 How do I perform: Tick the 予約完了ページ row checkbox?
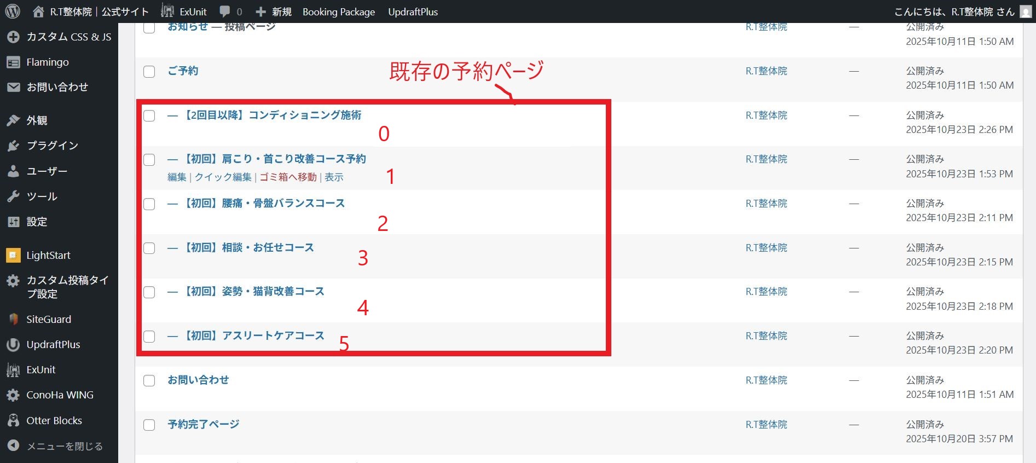(x=149, y=425)
